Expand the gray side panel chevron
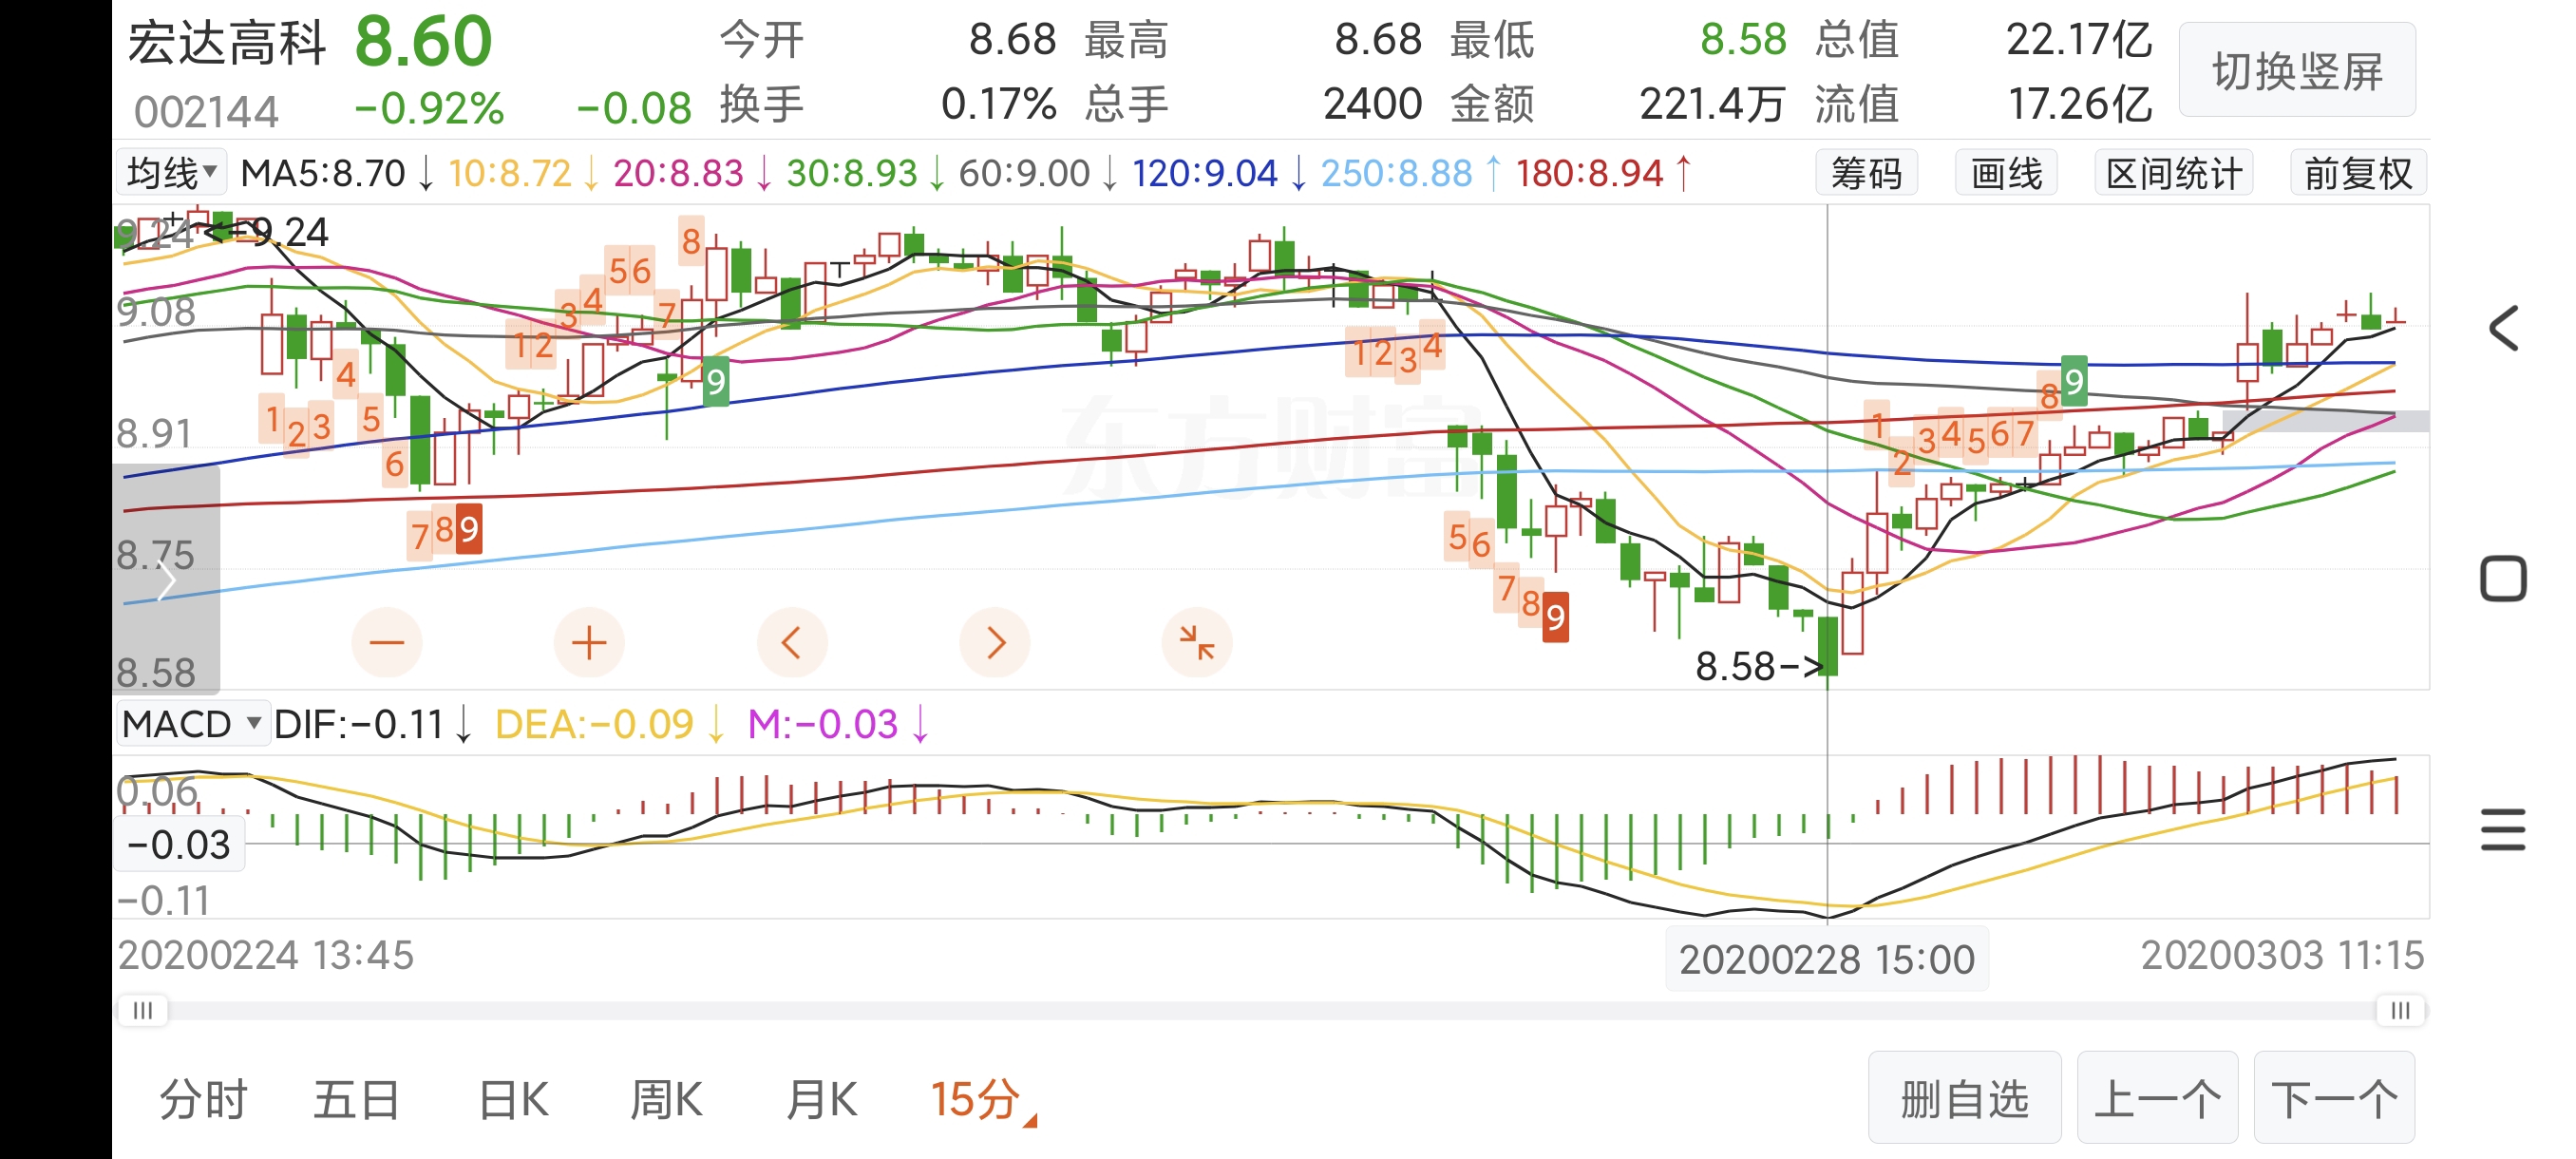 [x=166, y=582]
